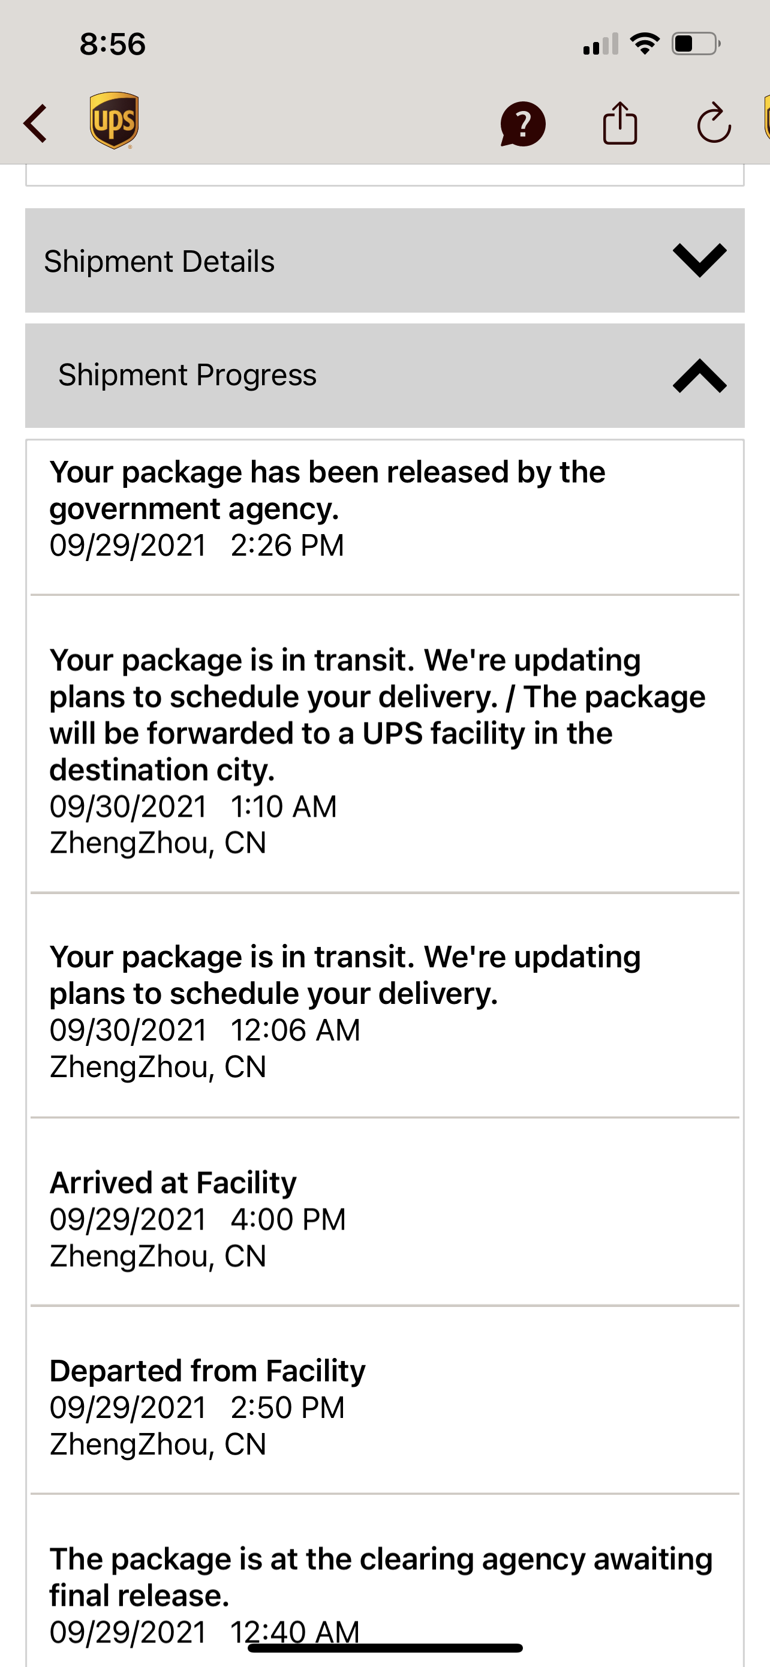770x1667 pixels.
Task: Select the 1:10 AM in-transit entry
Action: click(378, 751)
